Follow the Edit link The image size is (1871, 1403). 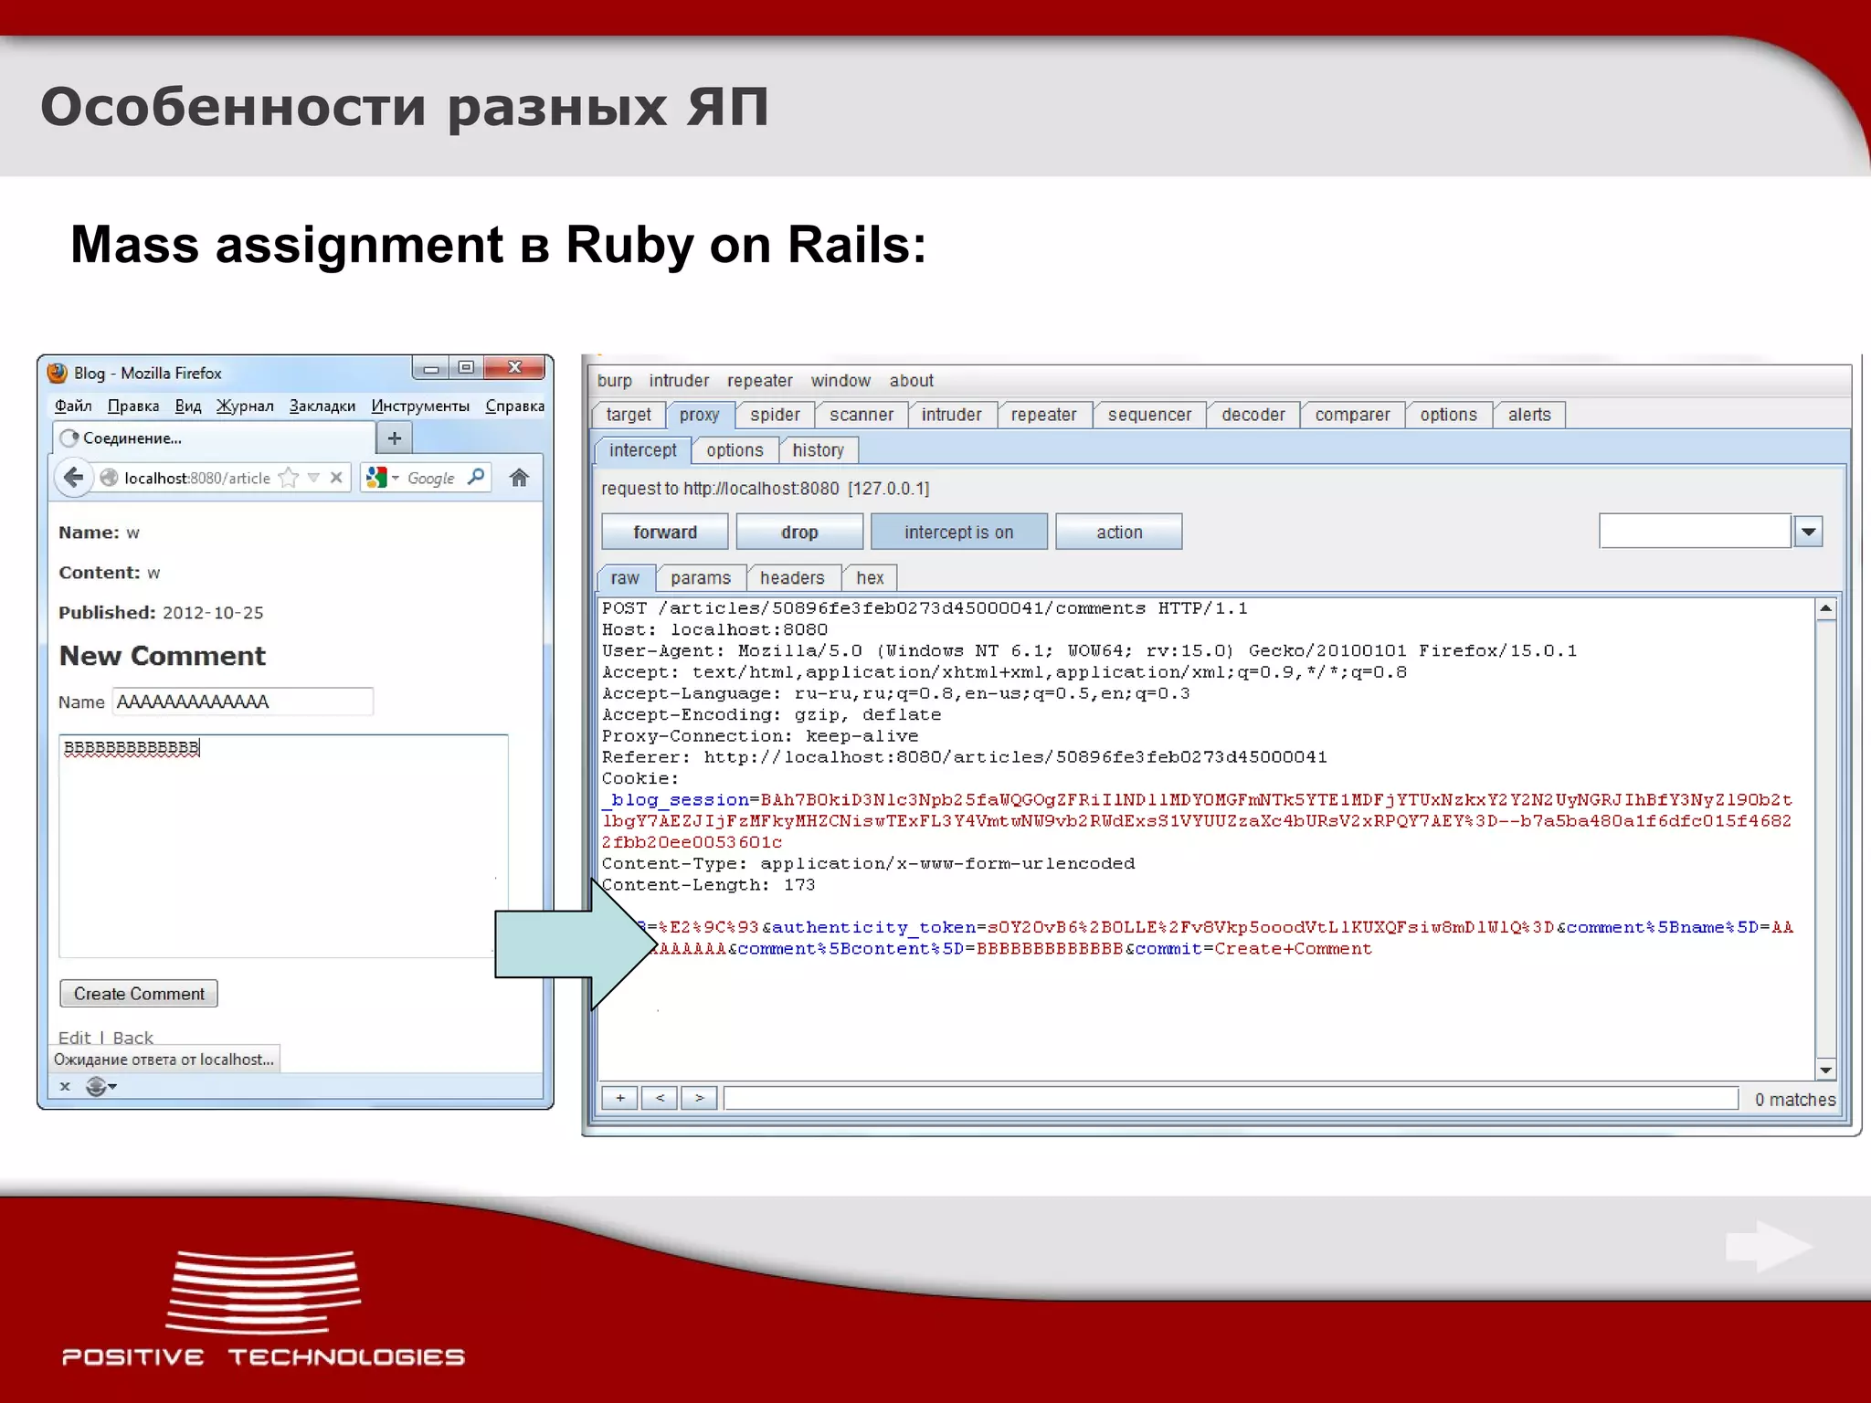point(74,1038)
